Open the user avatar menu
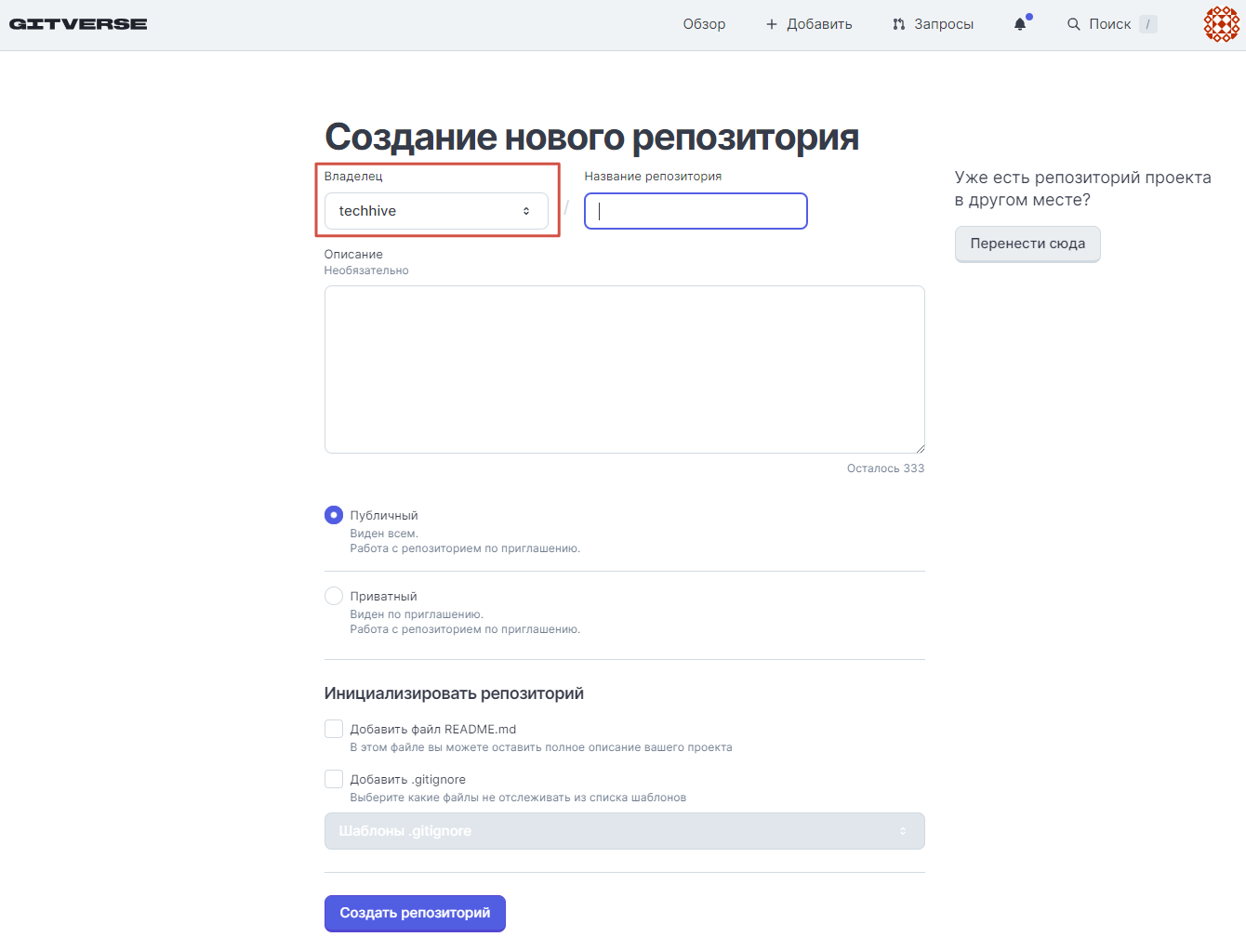 pyautogui.click(x=1222, y=24)
